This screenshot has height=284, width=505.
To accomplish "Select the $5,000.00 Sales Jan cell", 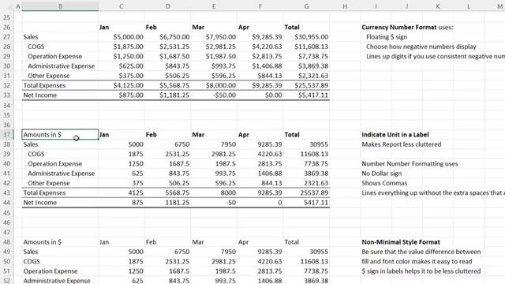I will 122,37.
